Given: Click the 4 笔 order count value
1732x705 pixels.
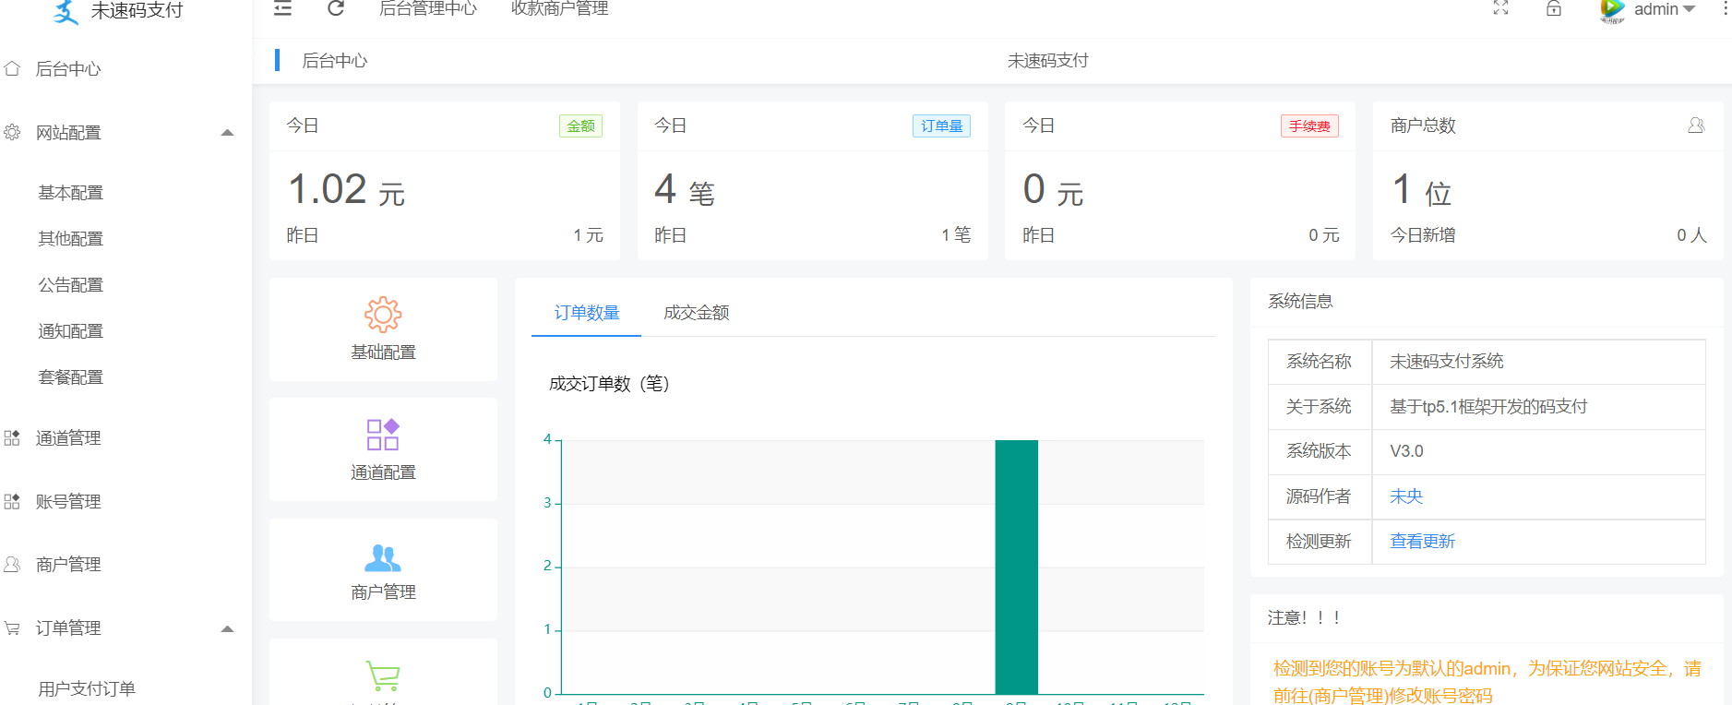Looking at the screenshot, I should [x=685, y=190].
